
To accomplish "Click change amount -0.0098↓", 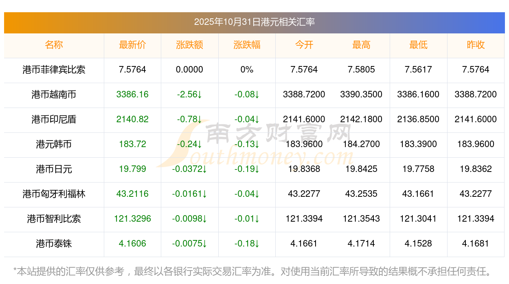I will click(x=189, y=219).
